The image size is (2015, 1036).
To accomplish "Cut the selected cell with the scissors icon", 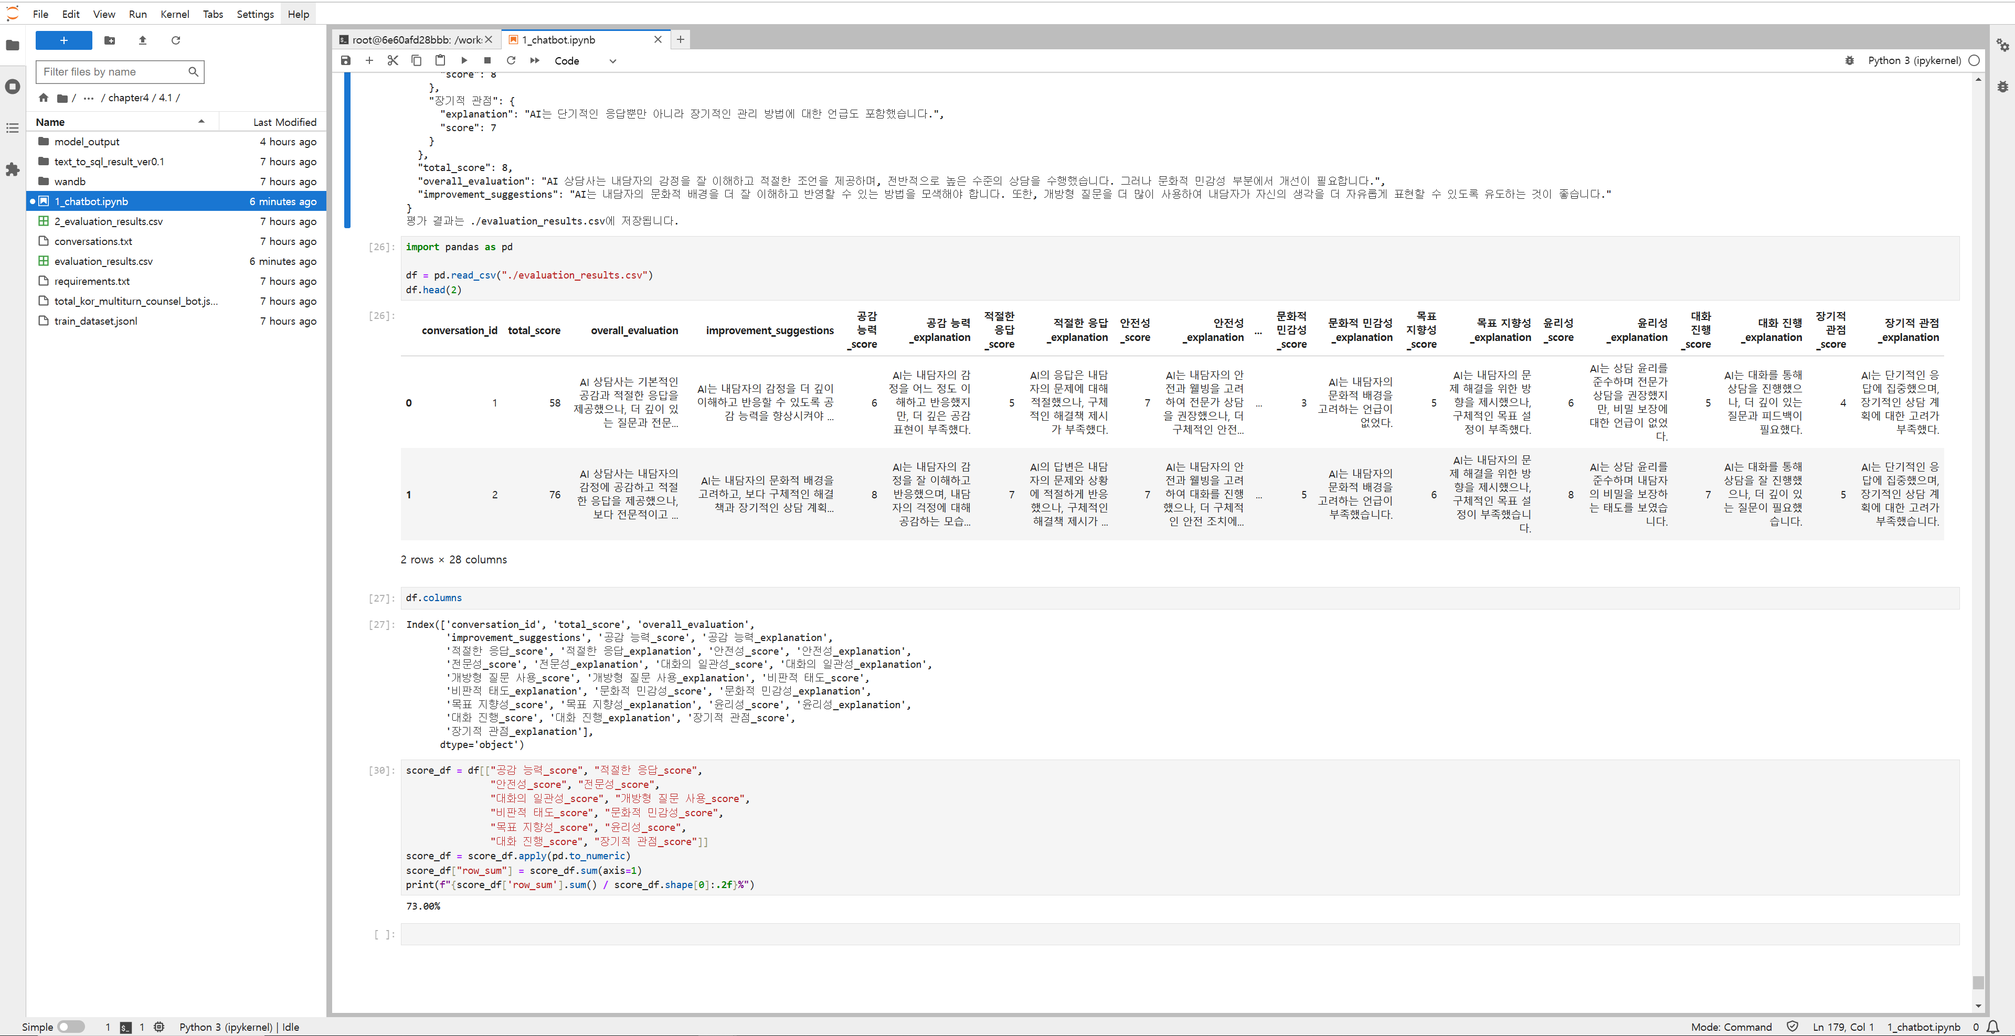I will coord(393,60).
